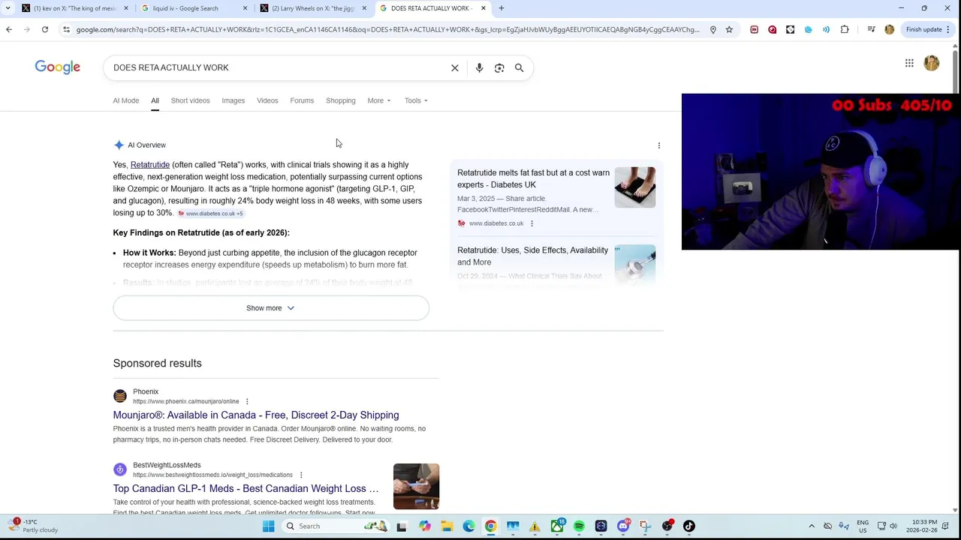The width and height of the screenshot is (961, 540).
Task: Open options menu for Phoenix sponsored result
Action: [246, 402]
